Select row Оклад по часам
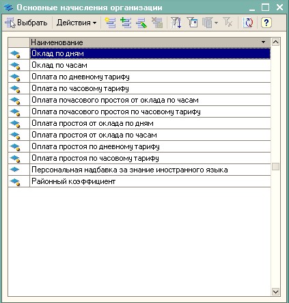The image size is (289, 303). 150,65
